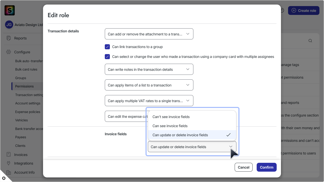Click the Edit role dialog title
This screenshot has width=324, height=182.
[x=58, y=15]
